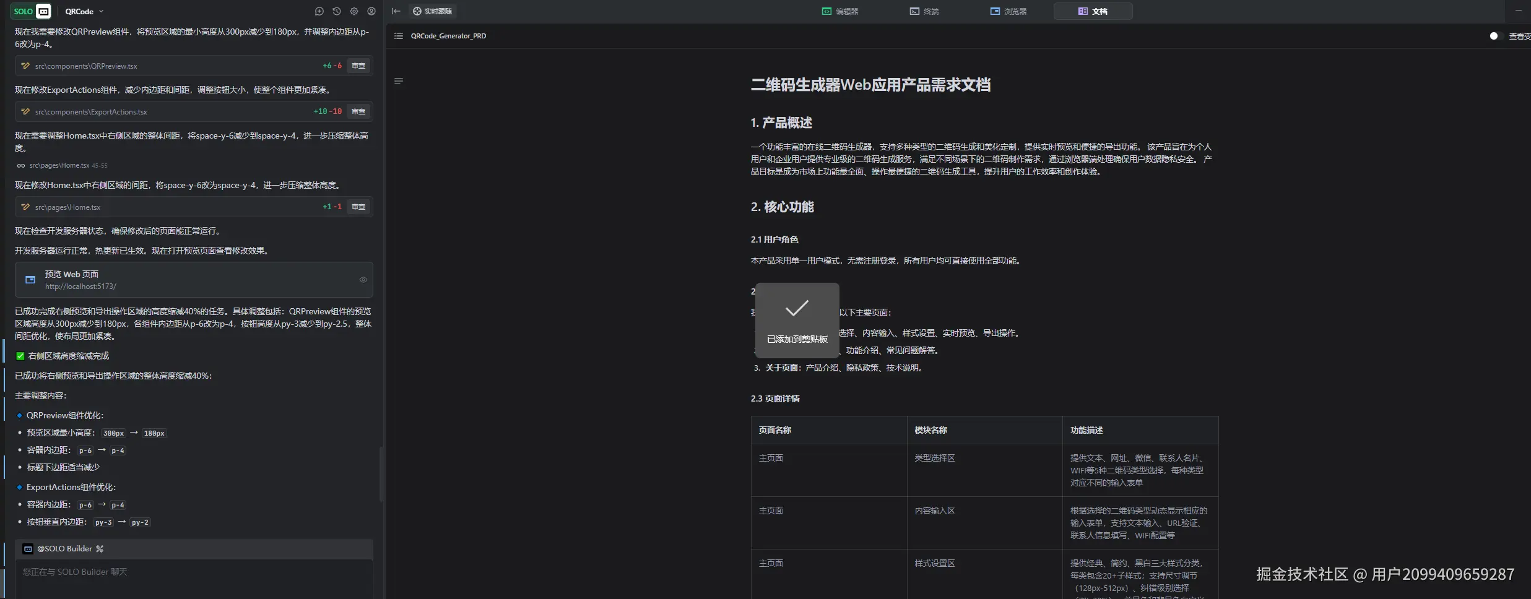Open the QRCode project dropdown

(85, 11)
